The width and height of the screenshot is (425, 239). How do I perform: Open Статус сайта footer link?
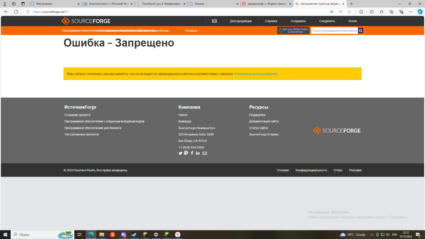(258, 128)
